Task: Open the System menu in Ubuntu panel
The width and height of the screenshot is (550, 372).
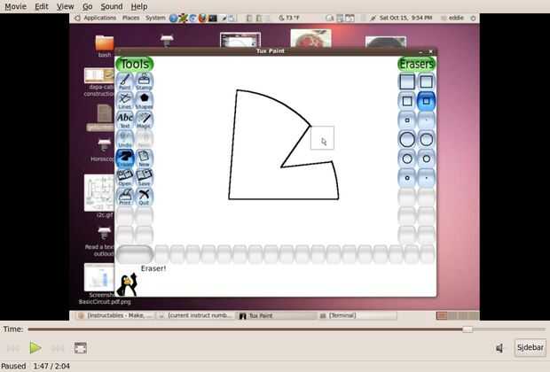Action: pos(155,18)
